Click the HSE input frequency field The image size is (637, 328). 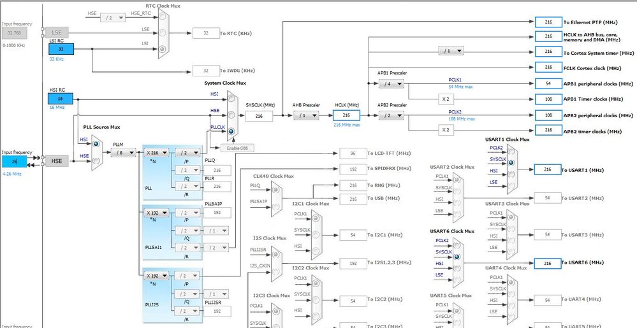click(x=14, y=161)
